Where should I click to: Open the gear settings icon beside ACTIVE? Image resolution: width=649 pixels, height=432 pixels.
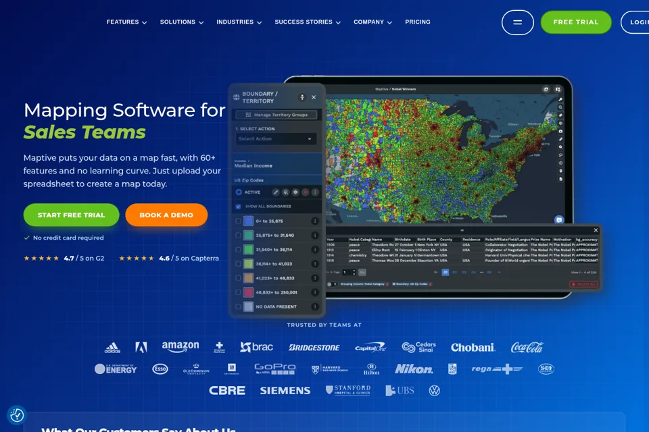[x=295, y=192]
